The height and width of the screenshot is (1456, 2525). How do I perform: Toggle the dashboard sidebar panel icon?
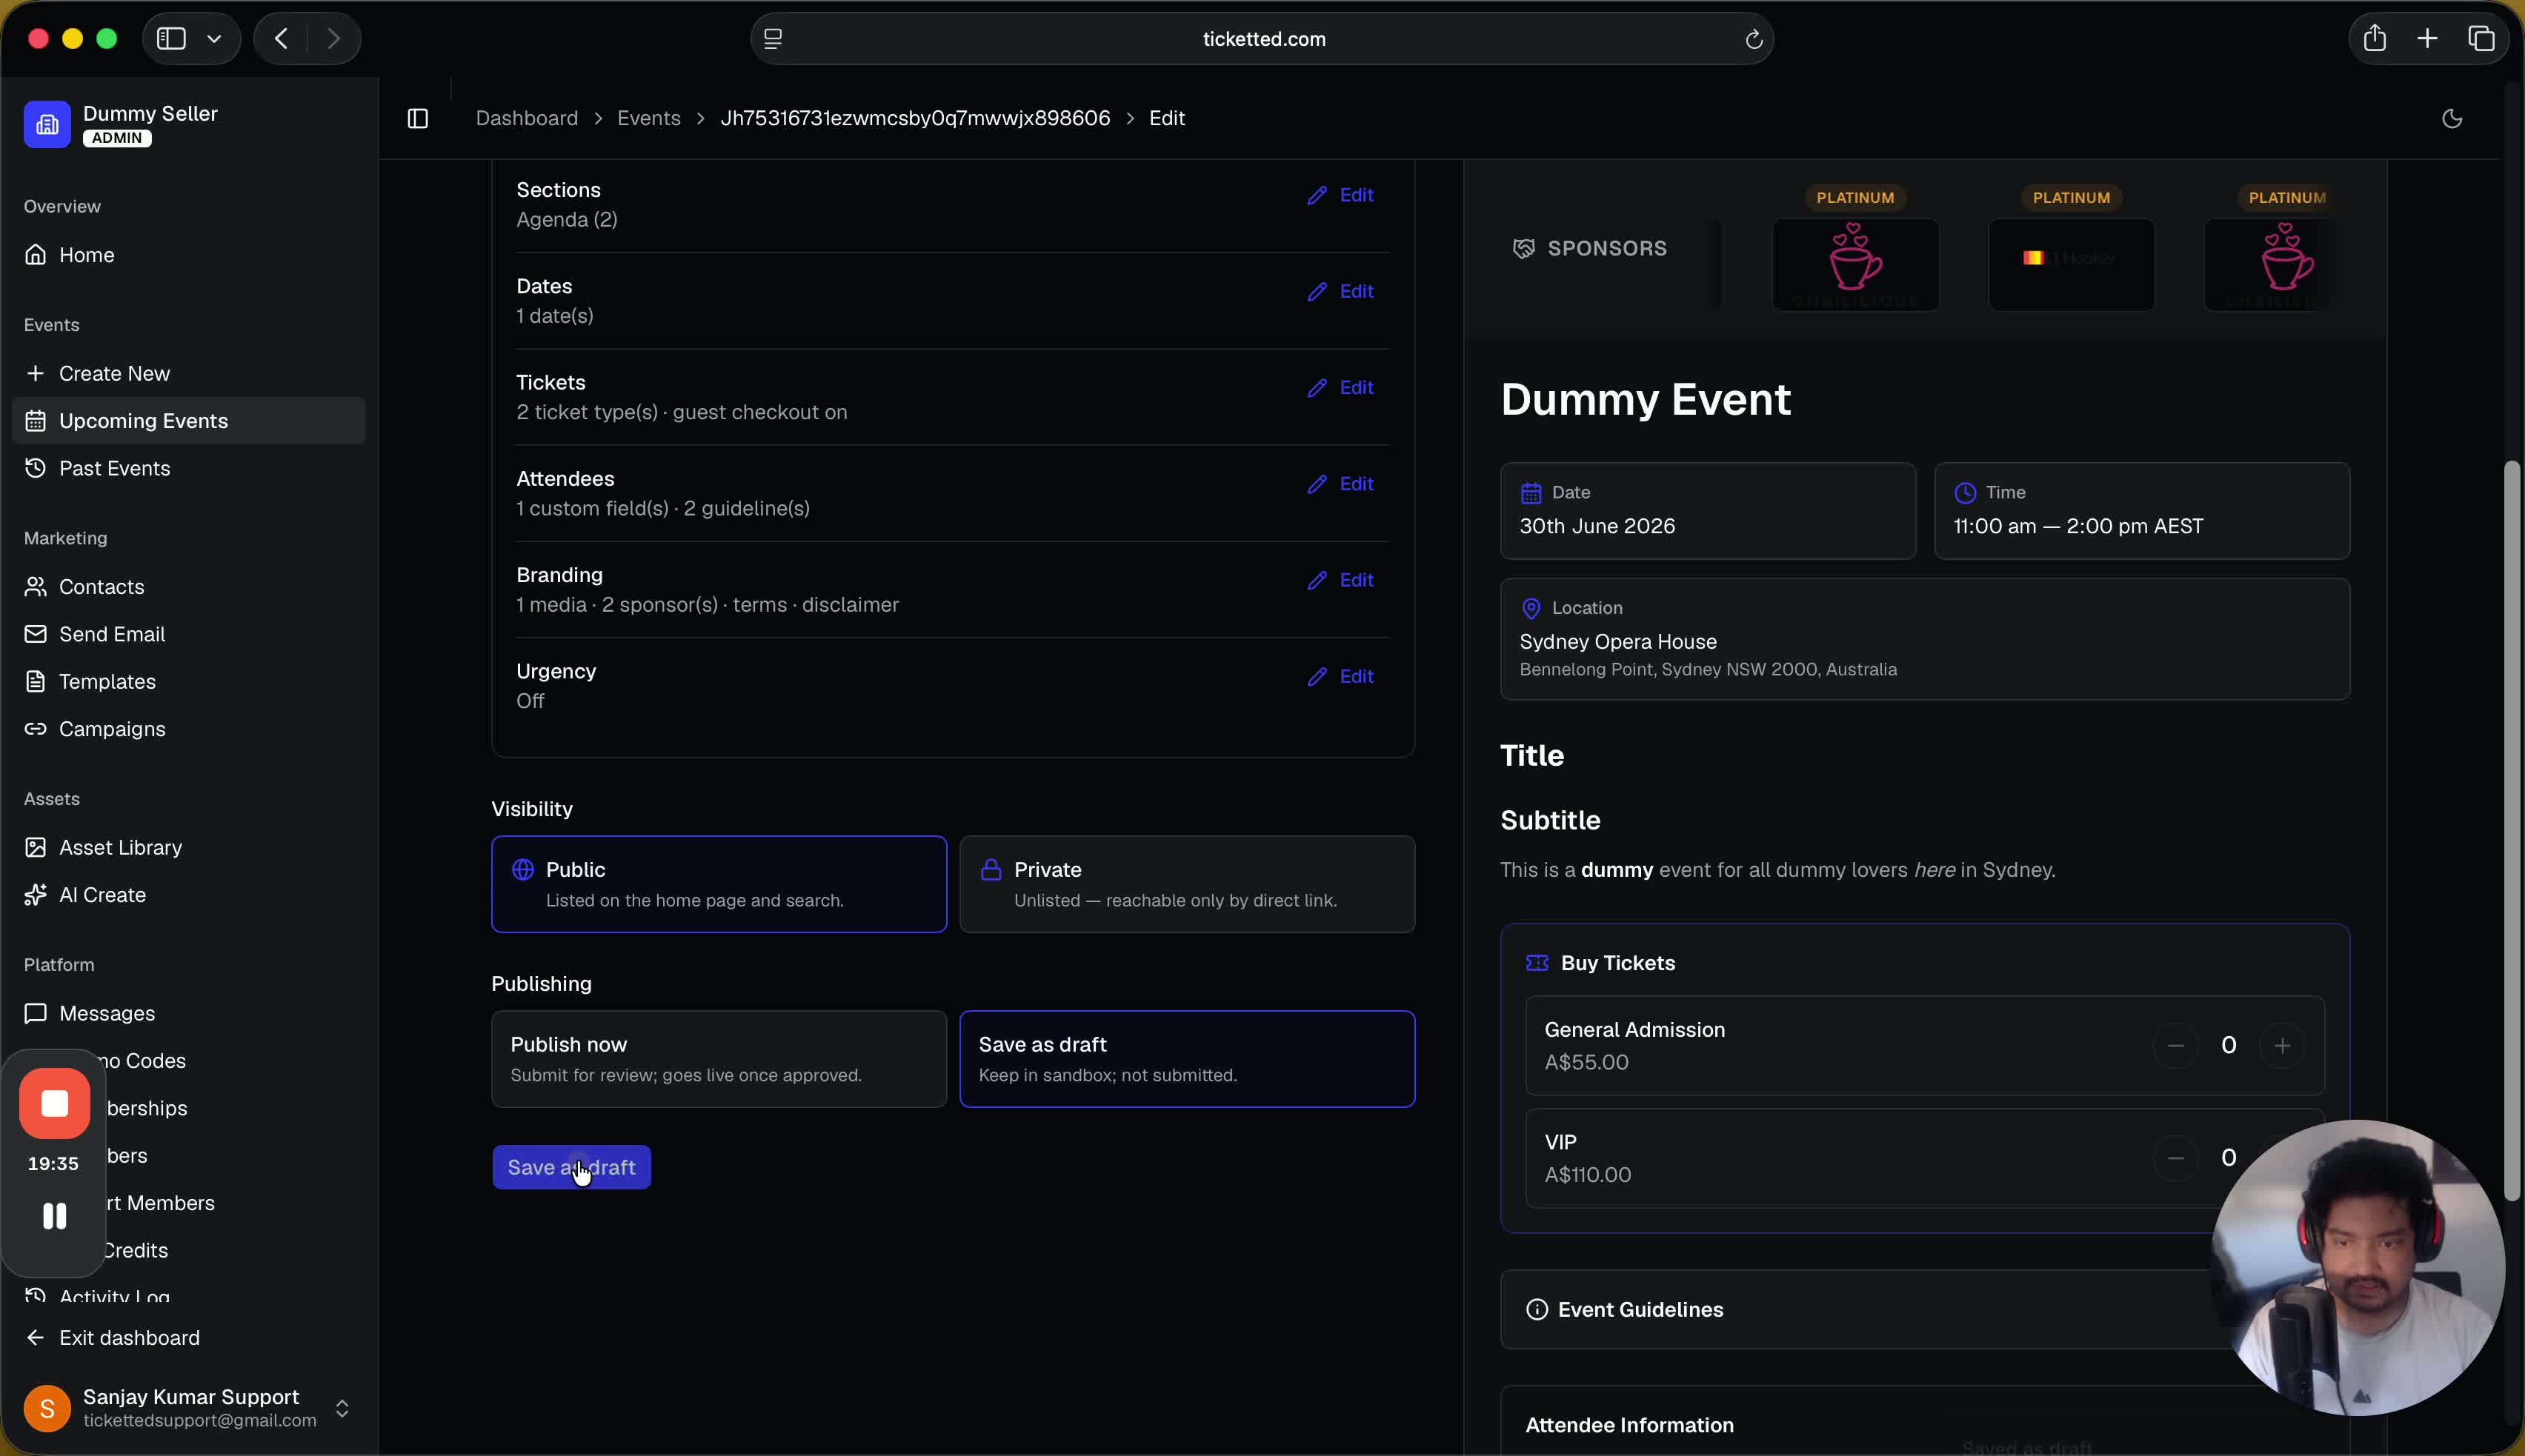(x=418, y=119)
